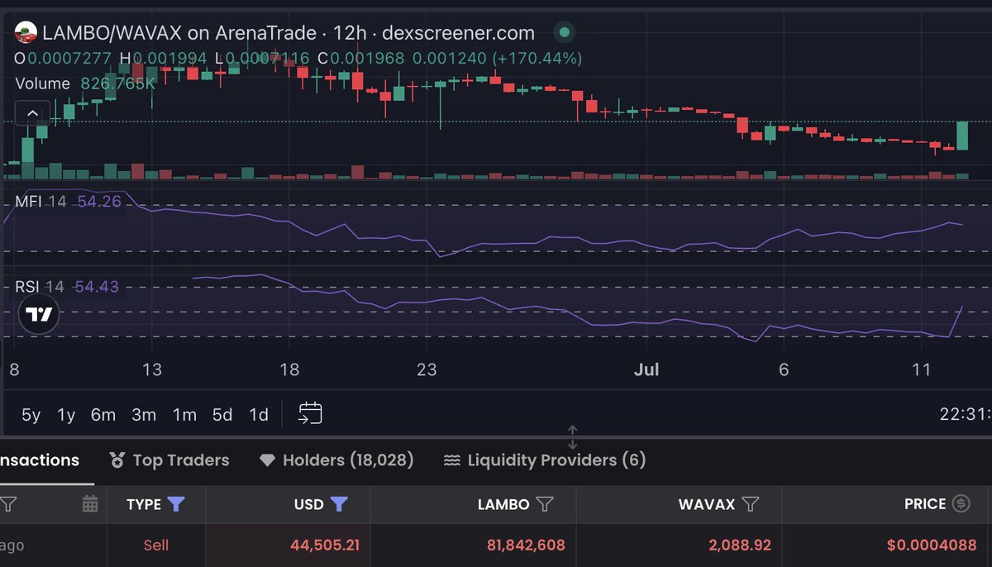This screenshot has height=567, width=992.
Task: Click the green market status dot
Action: [x=565, y=33]
